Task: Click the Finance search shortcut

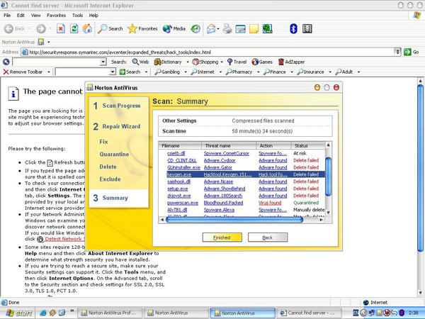Action: click(x=275, y=72)
